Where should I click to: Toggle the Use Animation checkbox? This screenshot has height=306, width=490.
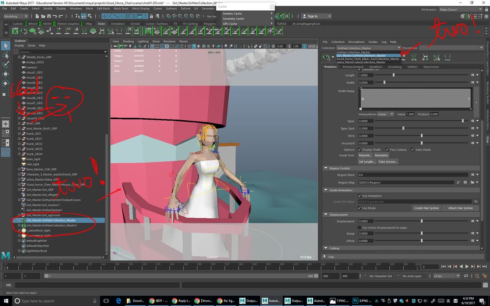coord(359,196)
